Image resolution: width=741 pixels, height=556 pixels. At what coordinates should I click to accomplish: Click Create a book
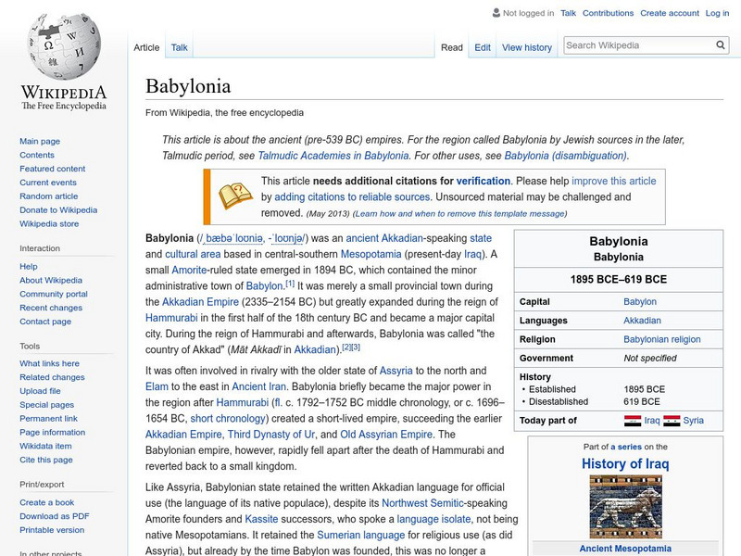47,502
